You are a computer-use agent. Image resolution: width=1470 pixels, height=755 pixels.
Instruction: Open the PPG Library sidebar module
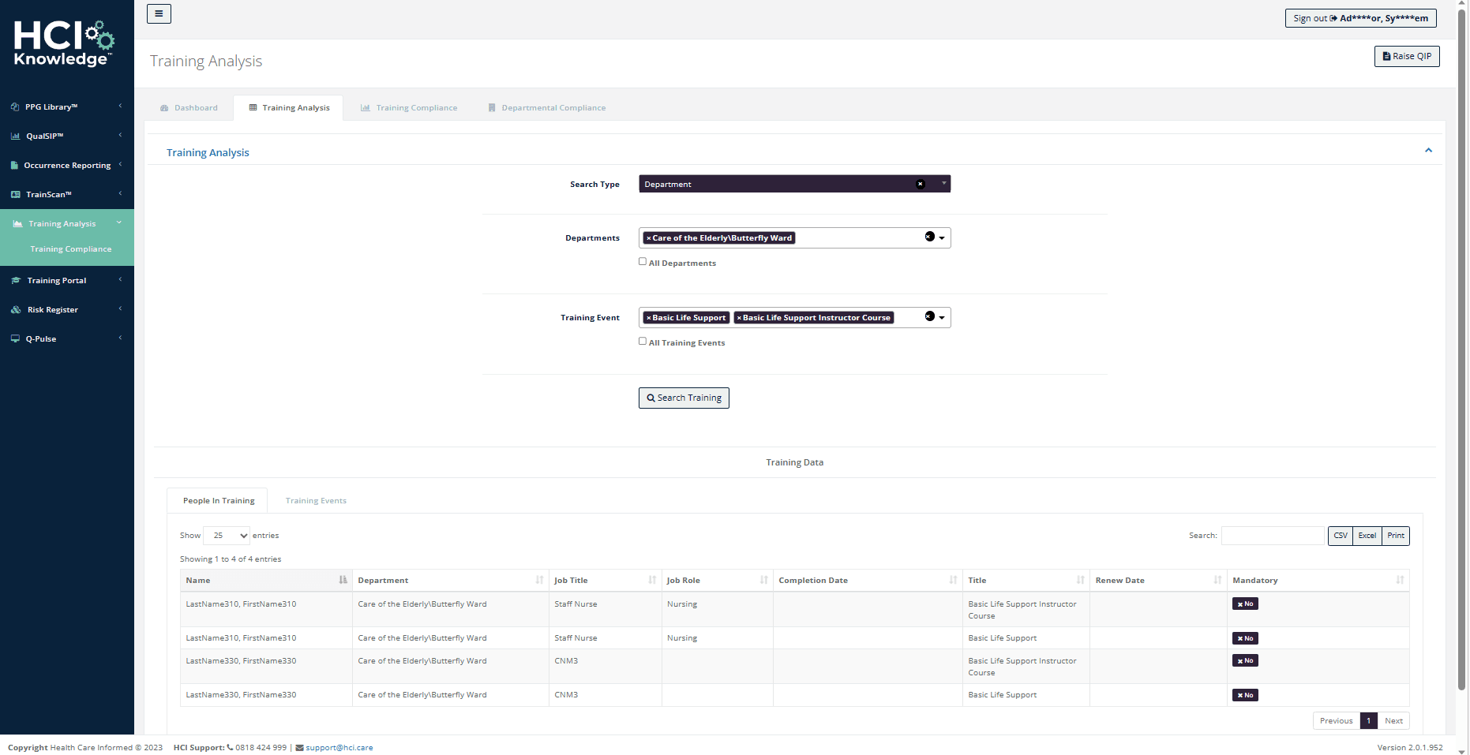(x=51, y=107)
